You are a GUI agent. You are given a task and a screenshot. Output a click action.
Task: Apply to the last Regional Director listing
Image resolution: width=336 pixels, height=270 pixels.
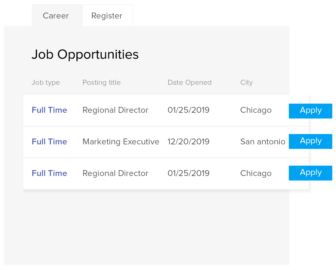pyautogui.click(x=311, y=173)
